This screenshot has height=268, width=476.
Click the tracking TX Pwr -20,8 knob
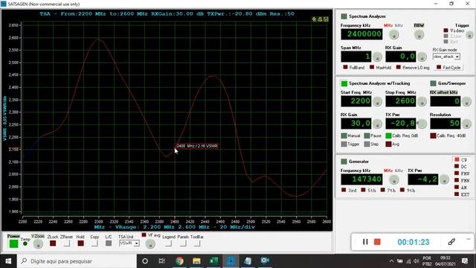(422, 124)
